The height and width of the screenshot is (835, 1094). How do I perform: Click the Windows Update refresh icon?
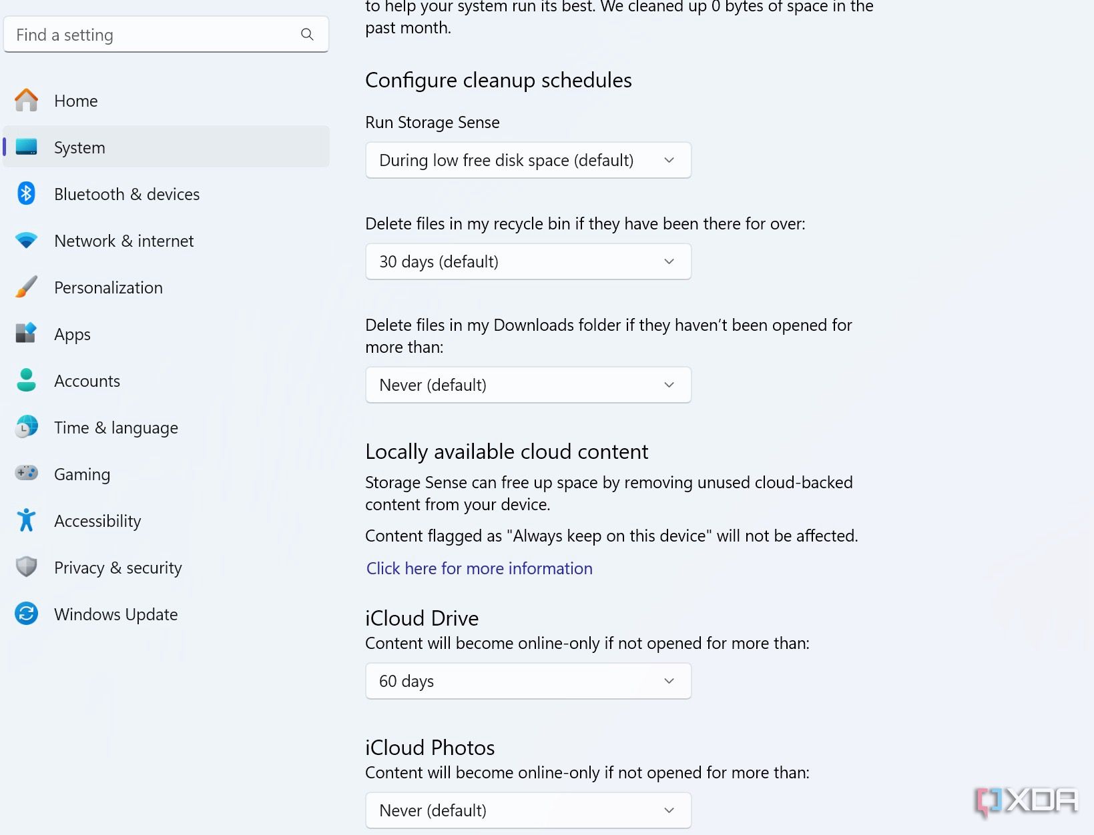tap(27, 614)
